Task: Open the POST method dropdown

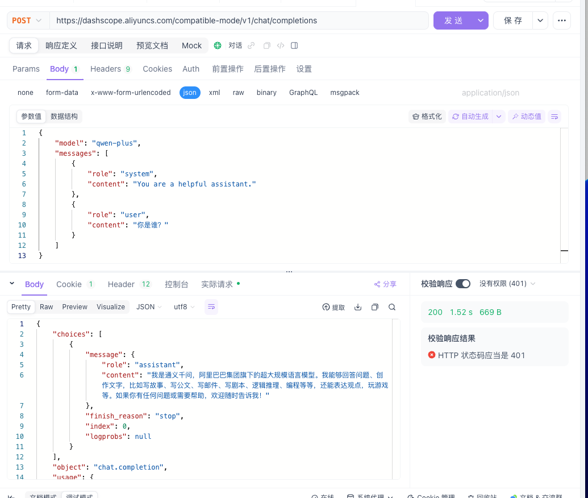Action: click(27, 20)
